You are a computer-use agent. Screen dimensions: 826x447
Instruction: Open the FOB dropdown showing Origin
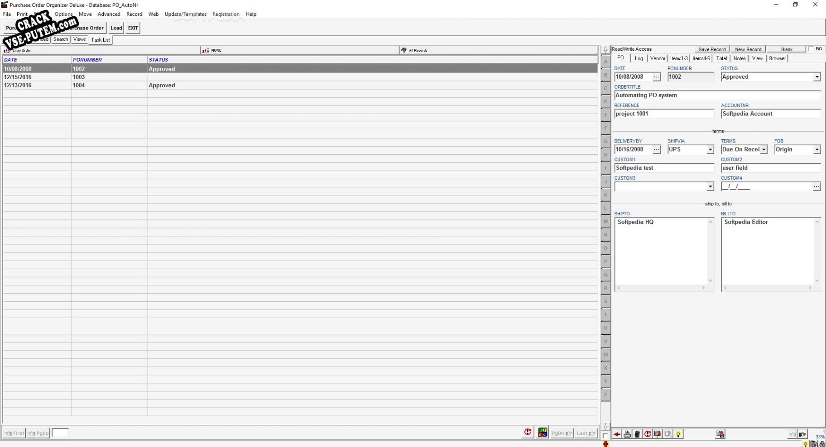(817, 149)
